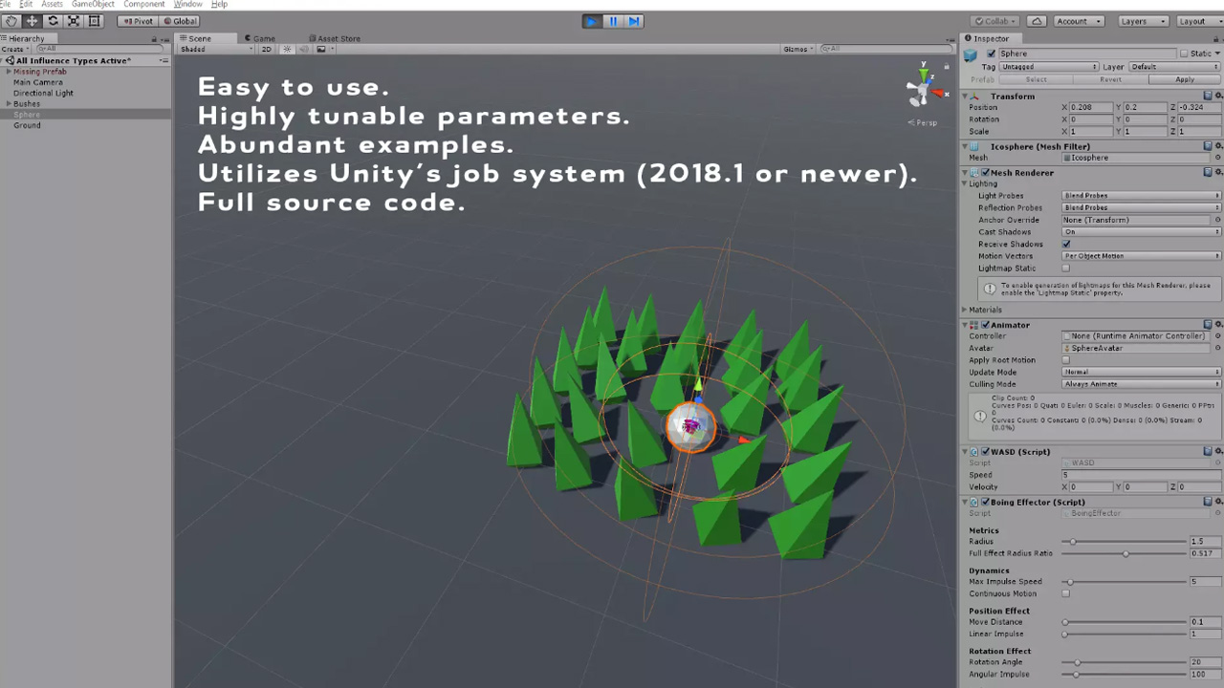Click the Pause button

click(613, 21)
